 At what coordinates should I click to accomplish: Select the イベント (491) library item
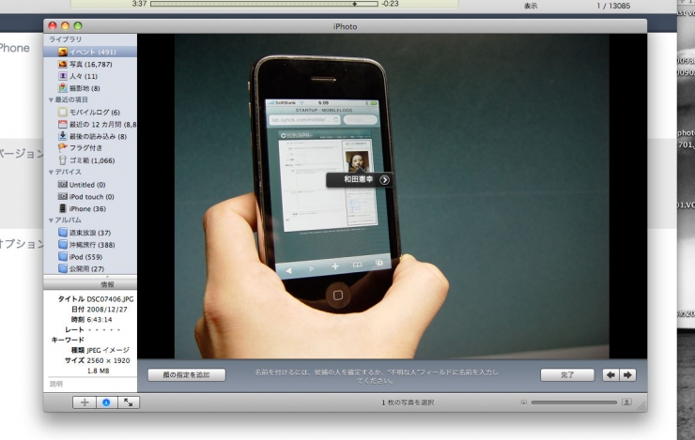[90, 52]
